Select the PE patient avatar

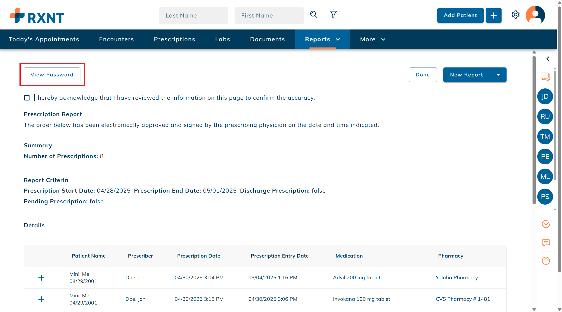coord(545,156)
